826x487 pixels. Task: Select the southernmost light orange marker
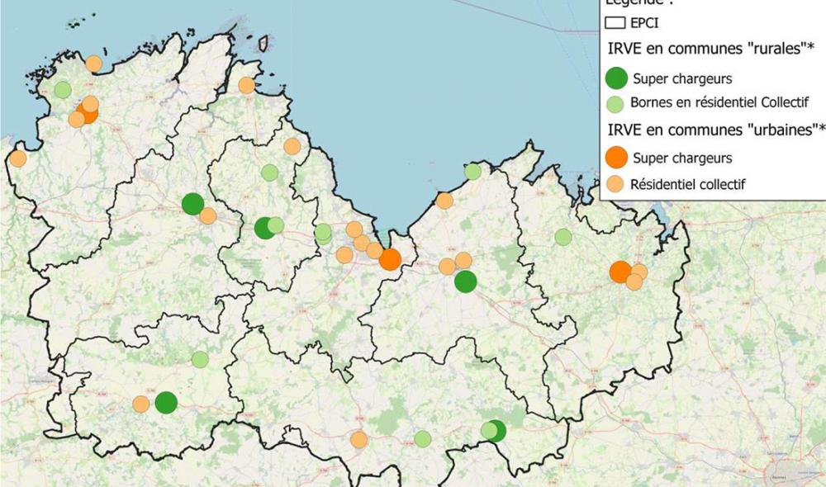point(358,439)
